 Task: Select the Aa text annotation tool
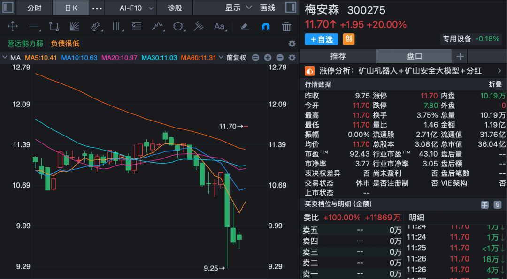(x=219, y=26)
